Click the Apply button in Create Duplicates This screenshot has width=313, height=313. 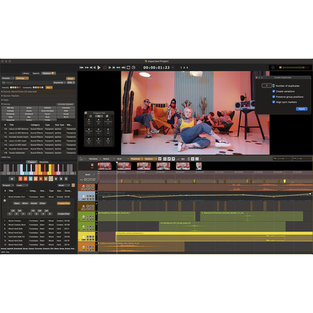tap(302, 109)
